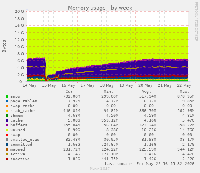Select the 'committed' legend label
Viewport: 200px width, 173px height.
[21, 145]
